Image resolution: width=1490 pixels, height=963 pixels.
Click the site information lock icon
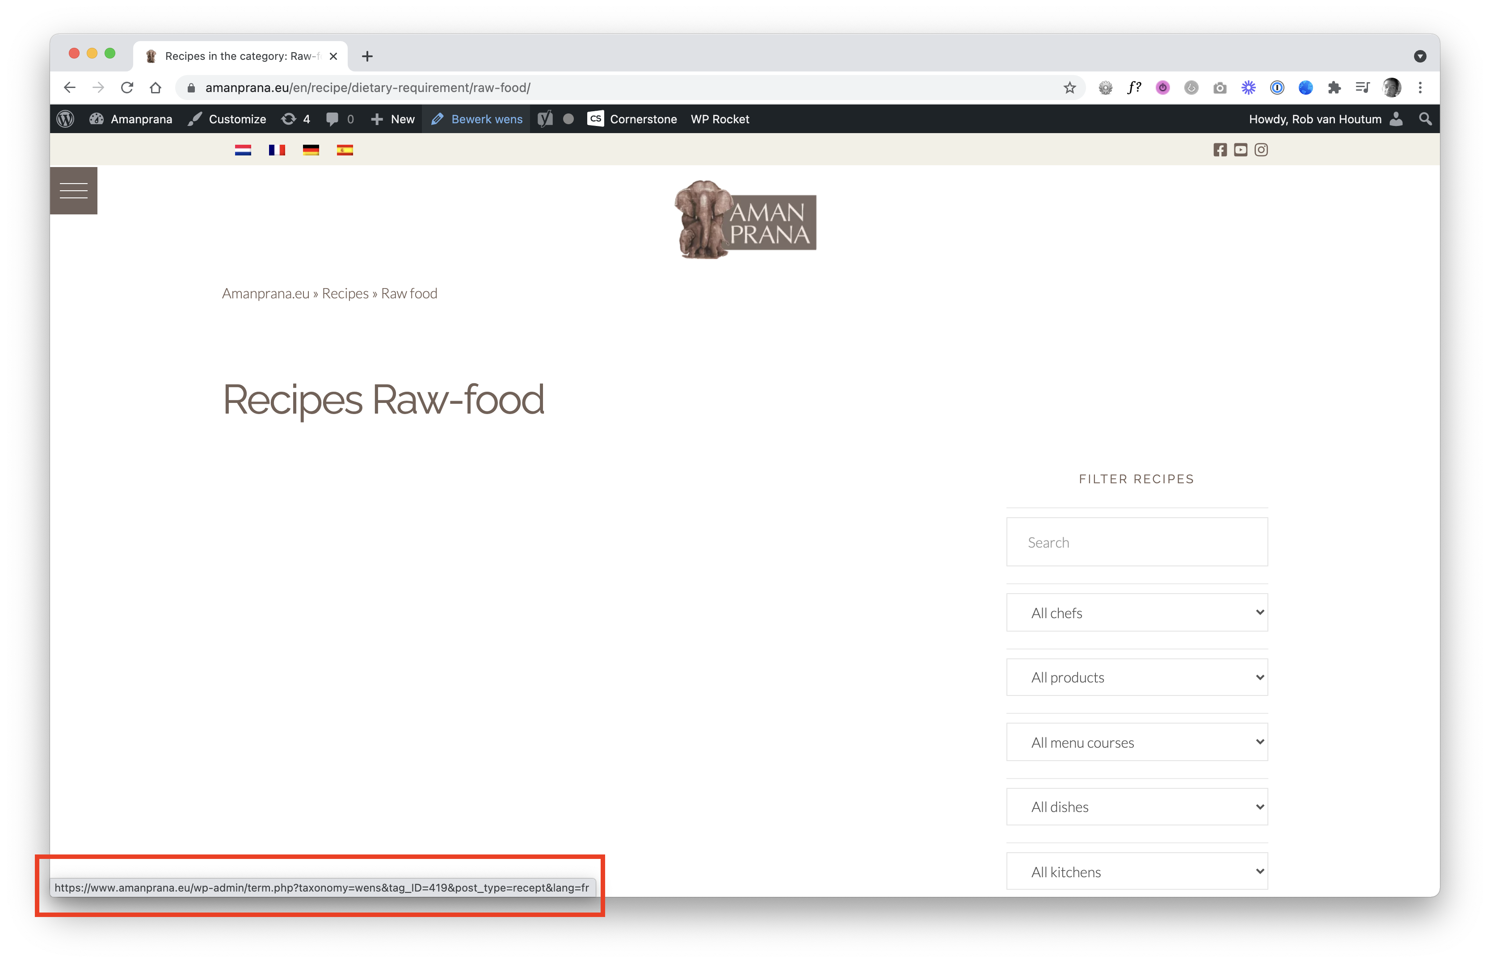[191, 88]
